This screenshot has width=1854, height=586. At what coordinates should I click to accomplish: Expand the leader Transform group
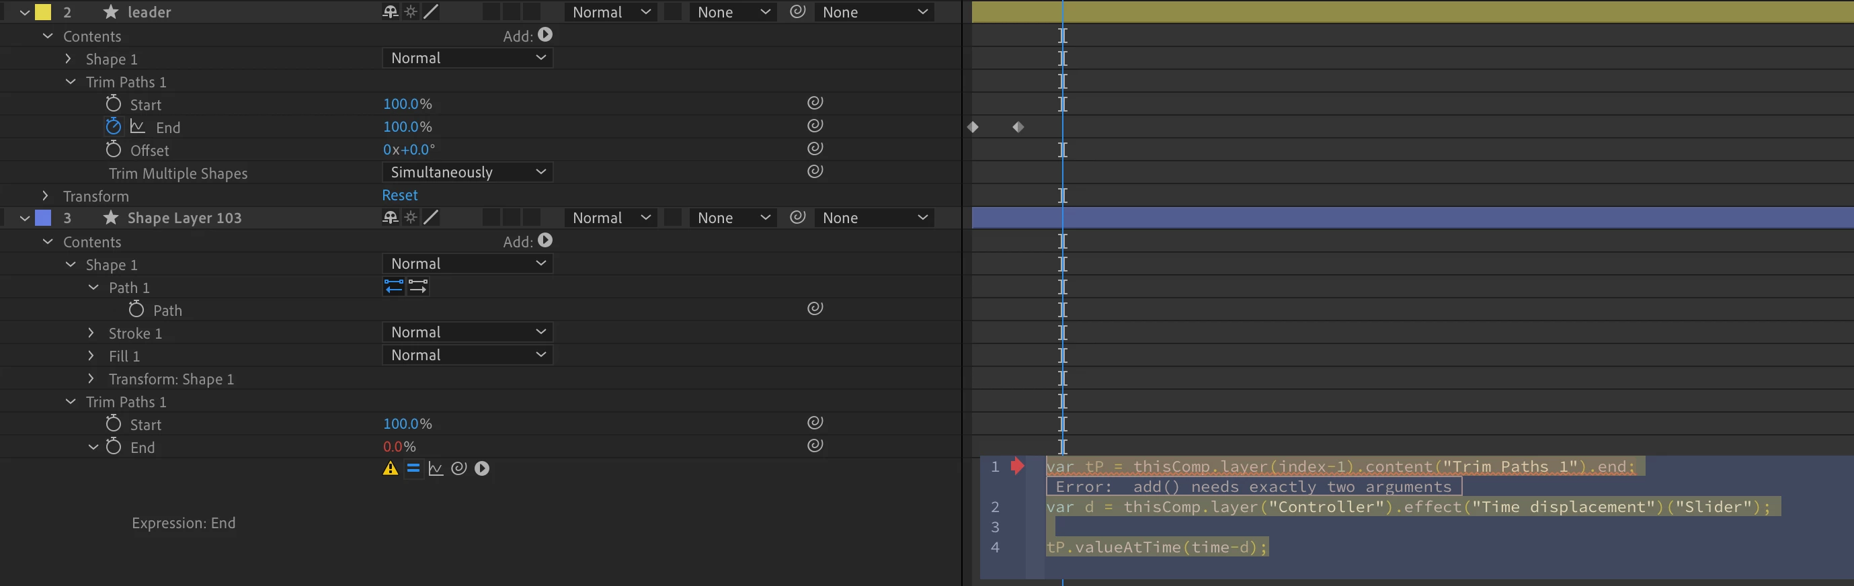[45, 195]
